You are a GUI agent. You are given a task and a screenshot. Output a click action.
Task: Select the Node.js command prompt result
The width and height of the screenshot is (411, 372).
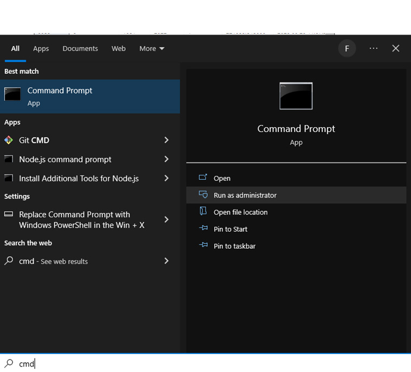point(90,159)
